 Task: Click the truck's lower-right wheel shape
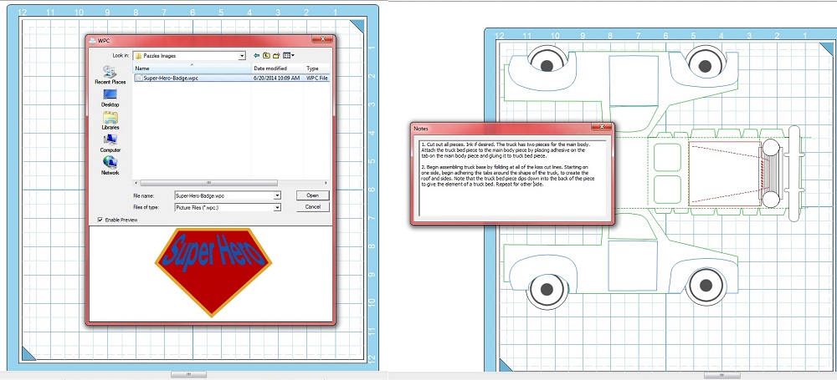click(x=705, y=286)
